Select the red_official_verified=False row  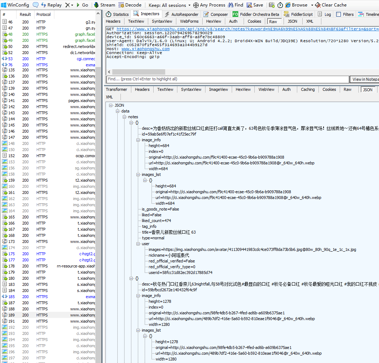pos(172,261)
